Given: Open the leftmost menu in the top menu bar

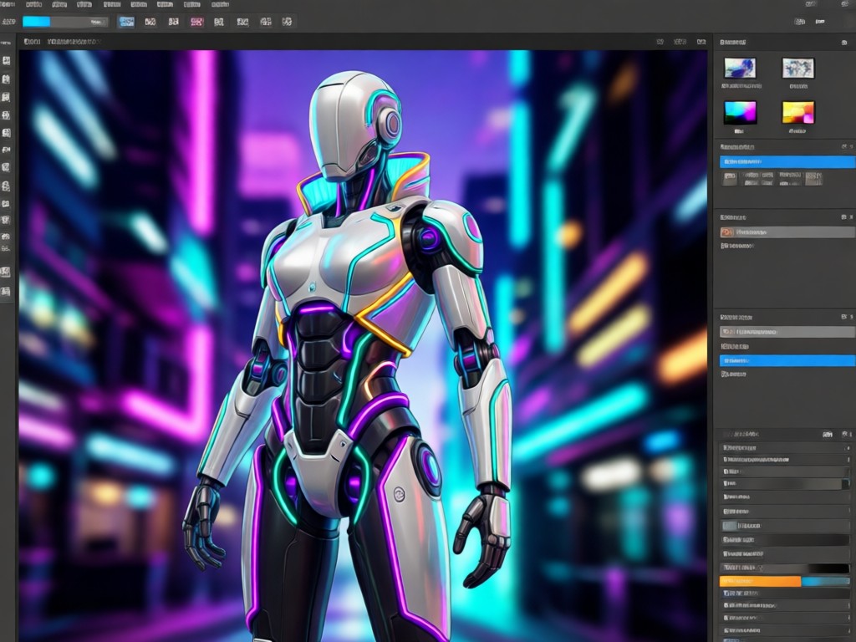Looking at the screenshot, I should tap(8, 4).
